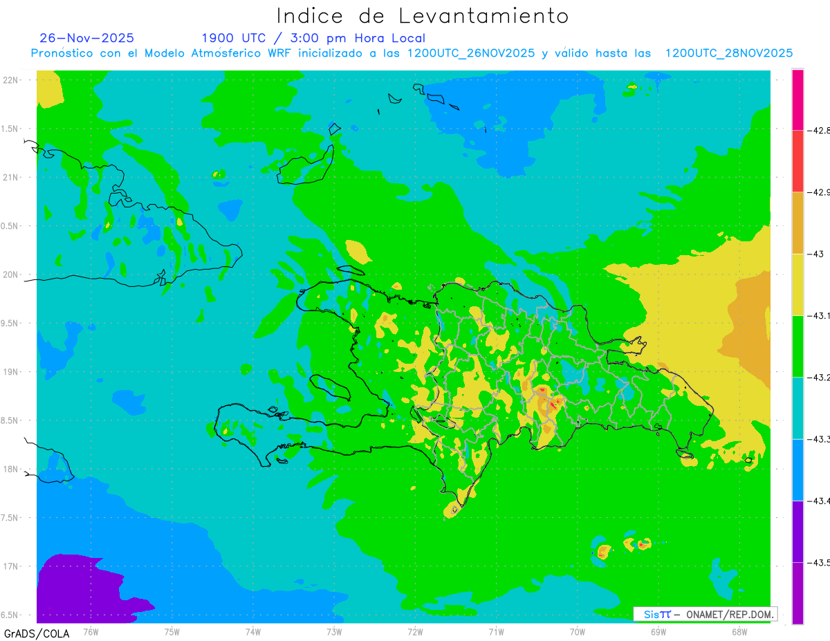Click the 'Modelo Atmosferico WRF' forecast description line
The image size is (830, 641).
click(x=412, y=53)
